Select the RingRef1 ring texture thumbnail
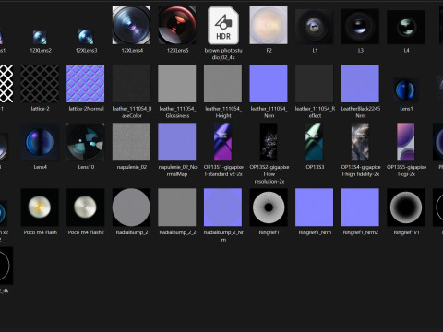Viewport: 443px width, 332px height. [269, 207]
